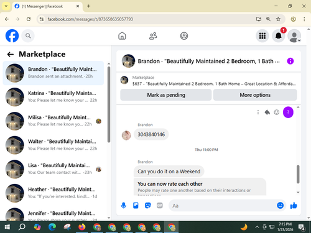Open Milisa's conversation

[53, 121]
